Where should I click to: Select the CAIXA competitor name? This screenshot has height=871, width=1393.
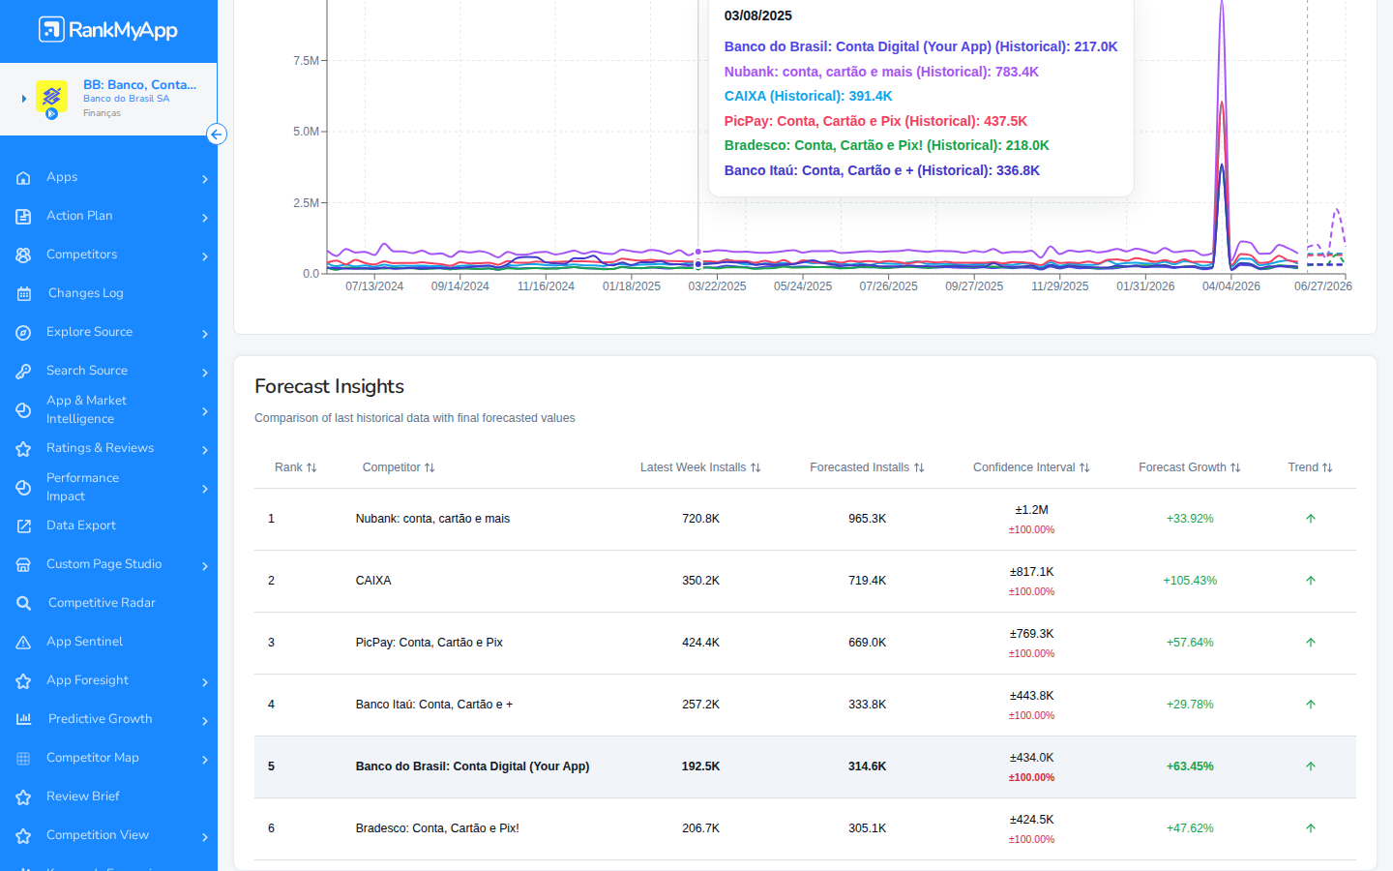click(373, 581)
